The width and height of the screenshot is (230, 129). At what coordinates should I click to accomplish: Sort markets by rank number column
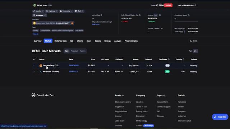(x=34, y=59)
